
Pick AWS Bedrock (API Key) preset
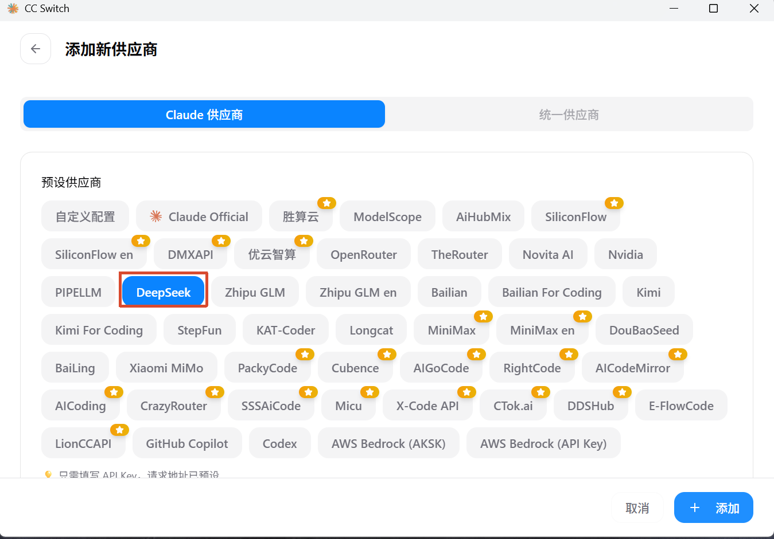[x=543, y=443]
